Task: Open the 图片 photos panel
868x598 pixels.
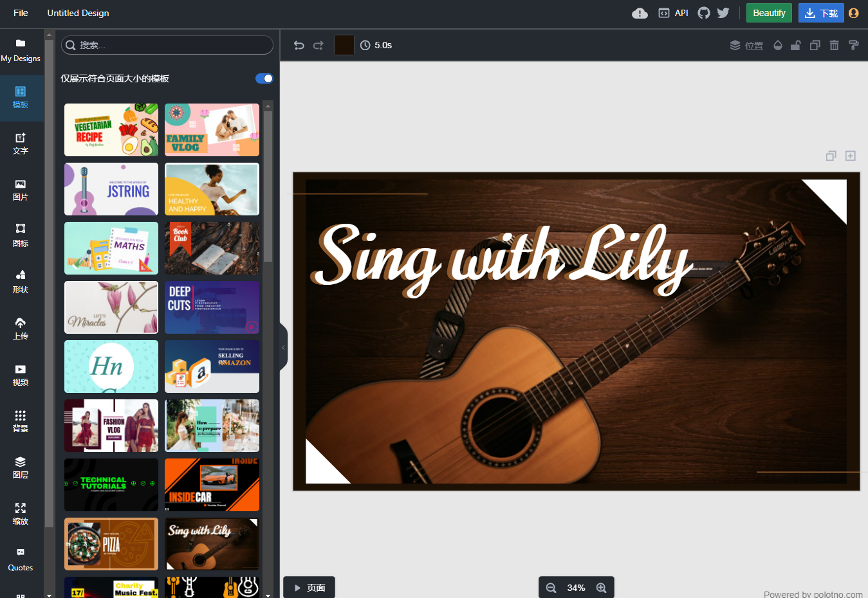Action: tap(21, 190)
